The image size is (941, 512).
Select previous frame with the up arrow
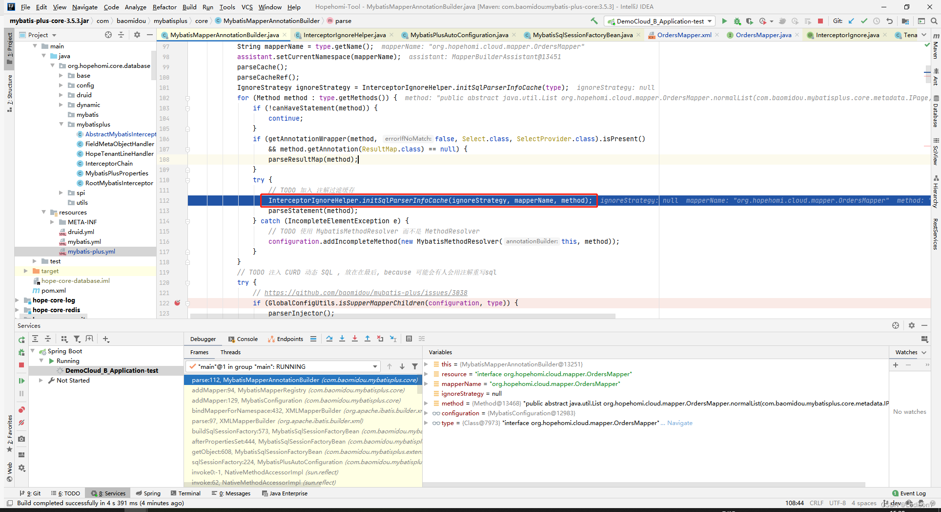(x=389, y=366)
